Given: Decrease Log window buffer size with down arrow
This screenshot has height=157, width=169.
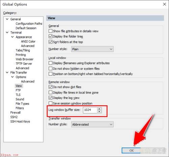Looking at the screenshot, I should (x=99, y=111).
